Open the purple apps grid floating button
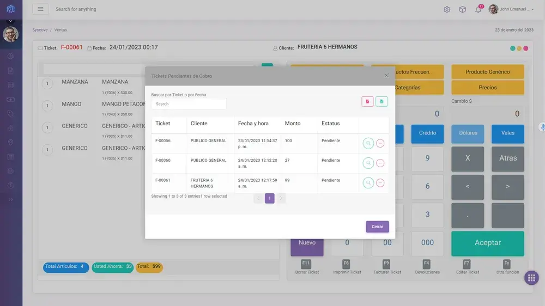Screen dimensions: 545x306 (x=531, y=278)
